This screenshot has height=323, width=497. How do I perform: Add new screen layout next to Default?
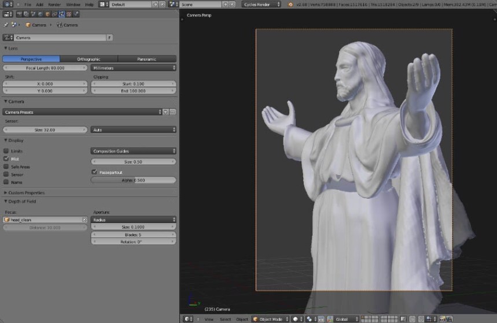click(155, 4)
